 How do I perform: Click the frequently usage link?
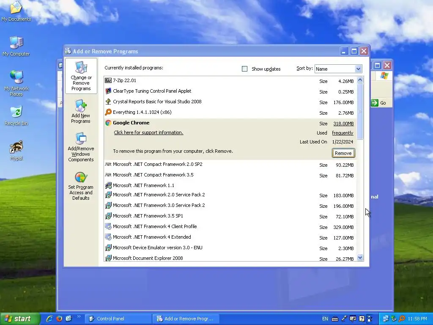pyautogui.click(x=343, y=133)
